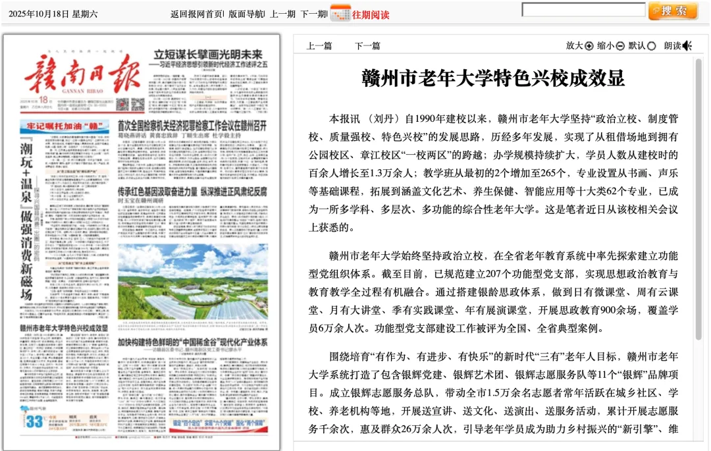Screen dimensions: 711x451
Task: Open headline 传承红色基因汲取奋进力量
Action: [157, 192]
